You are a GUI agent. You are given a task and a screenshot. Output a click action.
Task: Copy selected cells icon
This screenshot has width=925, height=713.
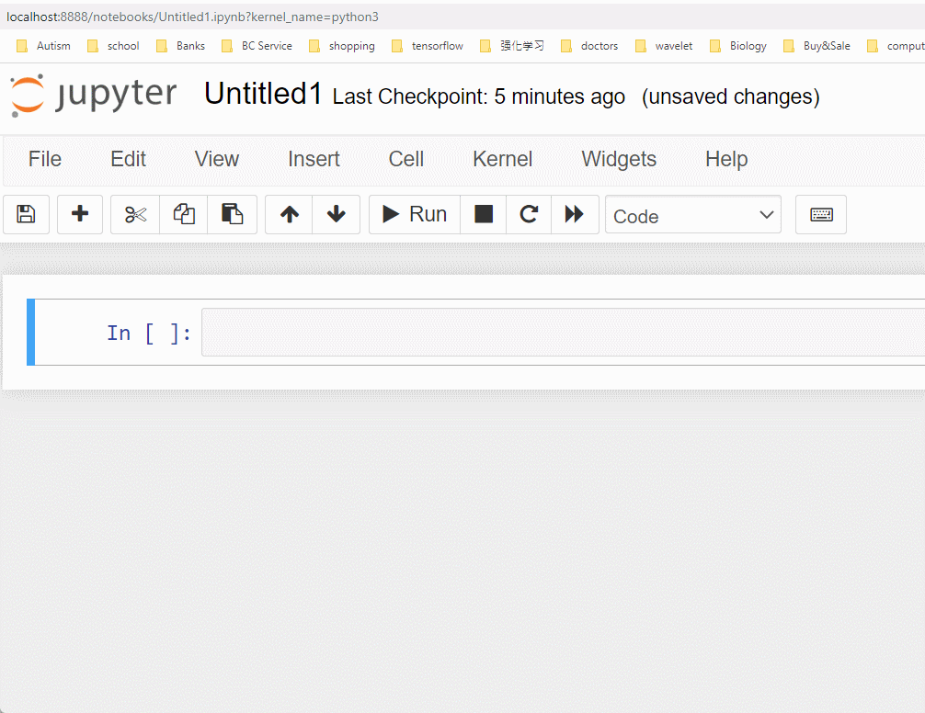pyautogui.click(x=184, y=214)
